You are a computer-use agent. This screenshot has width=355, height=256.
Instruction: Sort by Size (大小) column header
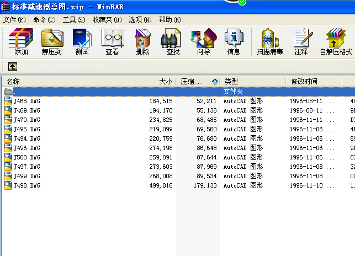[x=153, y=82]
